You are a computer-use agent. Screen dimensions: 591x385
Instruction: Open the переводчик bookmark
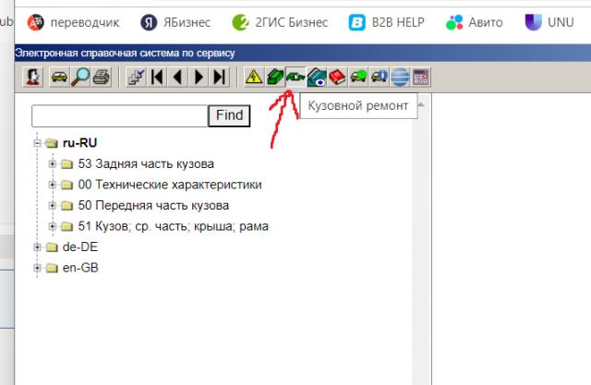pos(74,22)
